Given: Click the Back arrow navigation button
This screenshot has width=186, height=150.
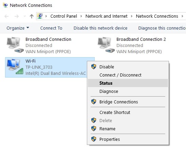Looking at the screenshot, I should pyautogui.click(x=7, y=16).
